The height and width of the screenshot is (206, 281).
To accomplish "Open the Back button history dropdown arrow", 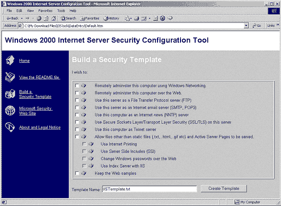I will click(21, 18).
